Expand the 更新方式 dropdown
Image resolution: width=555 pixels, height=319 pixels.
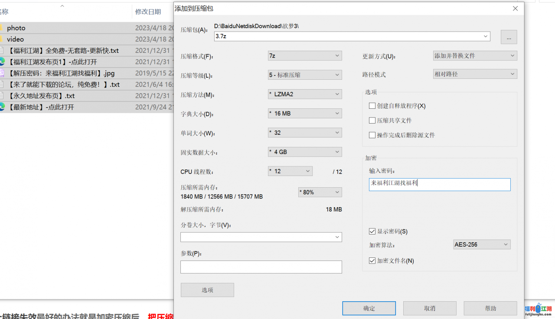(x=475, y=56)
